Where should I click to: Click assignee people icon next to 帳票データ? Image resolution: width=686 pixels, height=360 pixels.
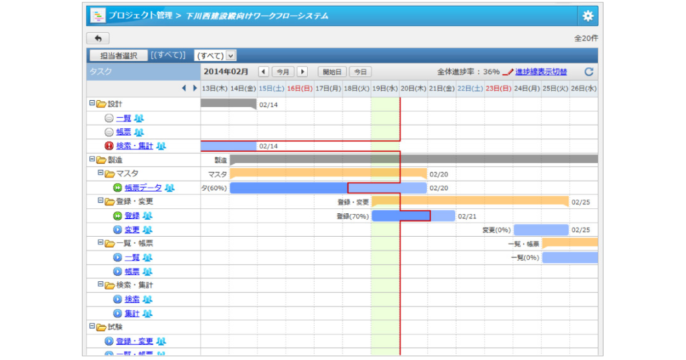pos(170,188)
